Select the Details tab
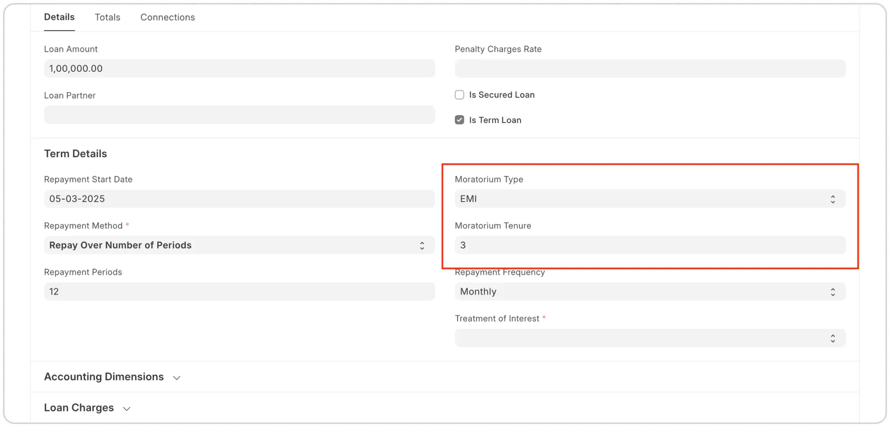This screenshot has height=427, width=890. tap(59, 17)
